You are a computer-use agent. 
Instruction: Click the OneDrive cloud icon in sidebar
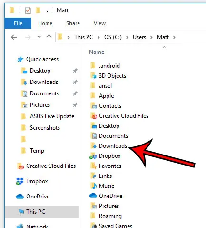(x=20, y=197)
